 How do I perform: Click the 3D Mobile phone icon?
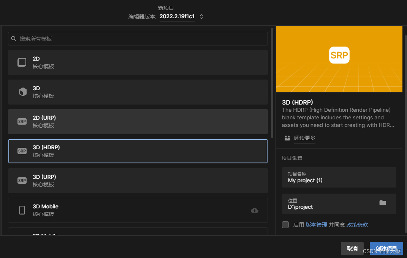click(x=22, y=210)
